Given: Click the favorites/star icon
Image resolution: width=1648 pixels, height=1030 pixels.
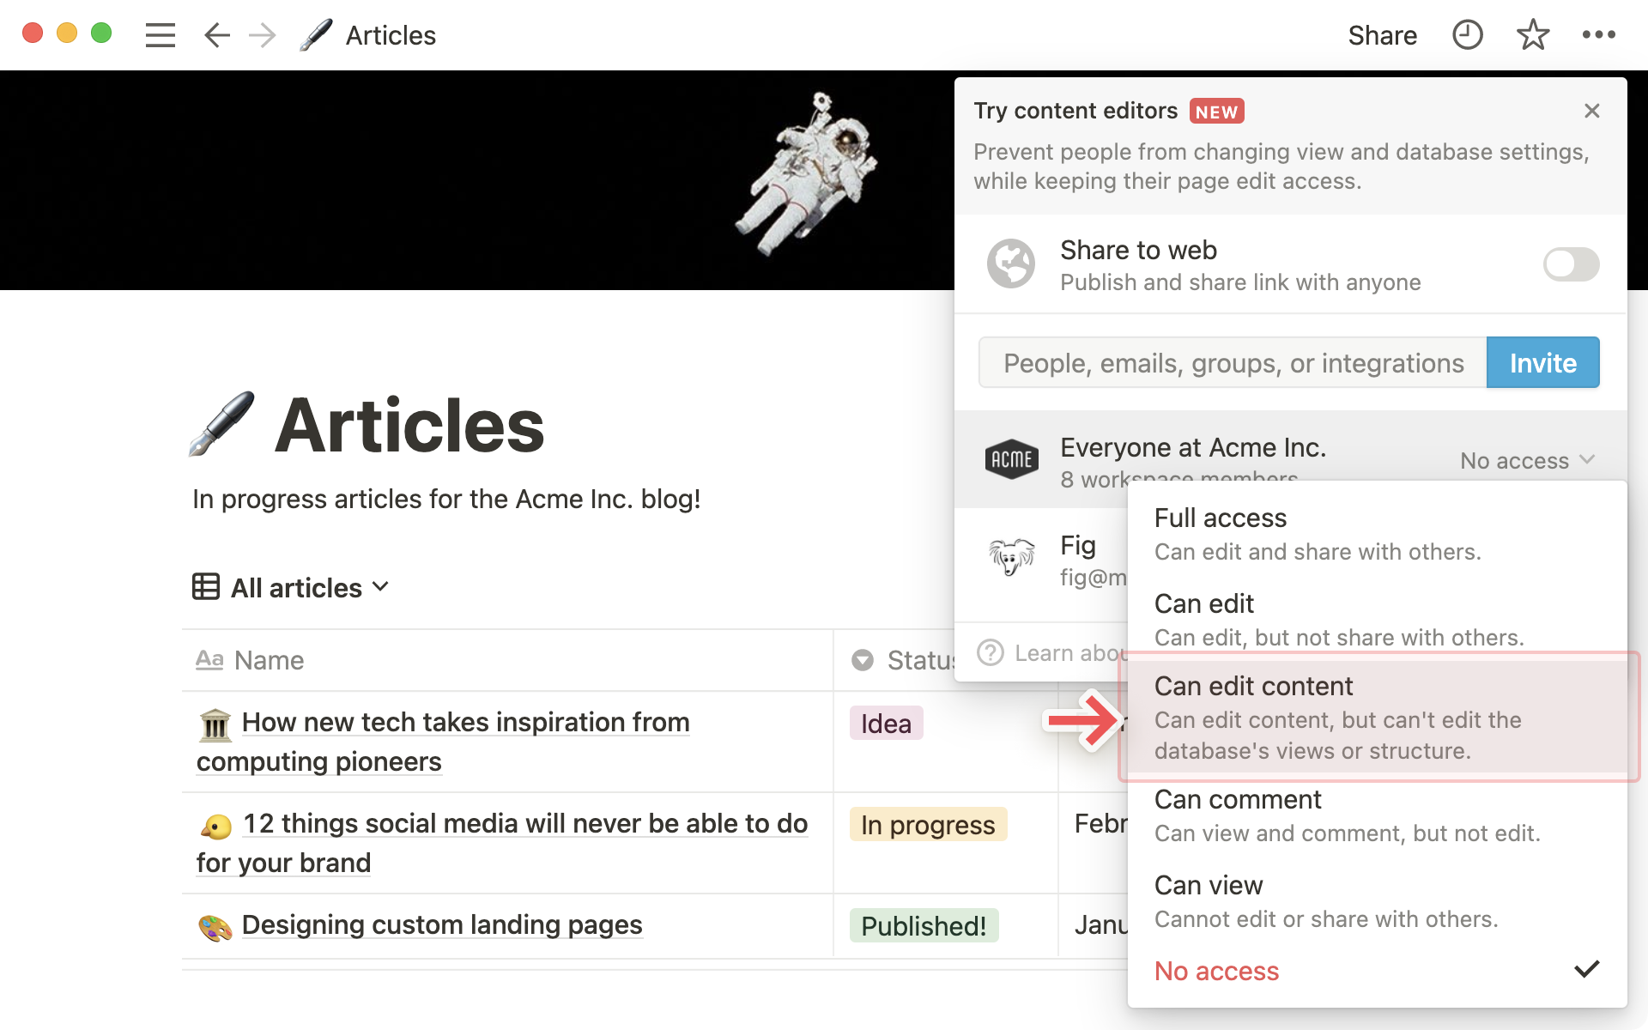Looking at the screenshot, I should pos(1532,34).
